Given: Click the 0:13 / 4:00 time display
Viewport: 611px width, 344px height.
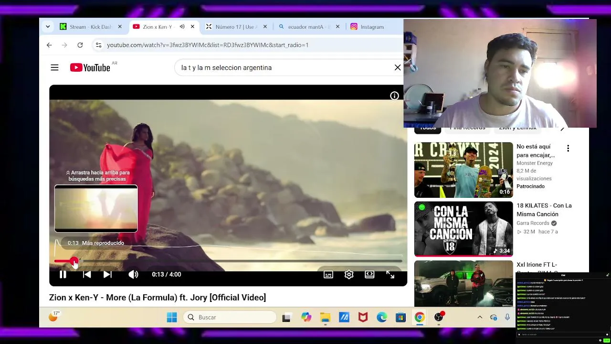Looking at the screenshot, I should click(x=167, y=274).
